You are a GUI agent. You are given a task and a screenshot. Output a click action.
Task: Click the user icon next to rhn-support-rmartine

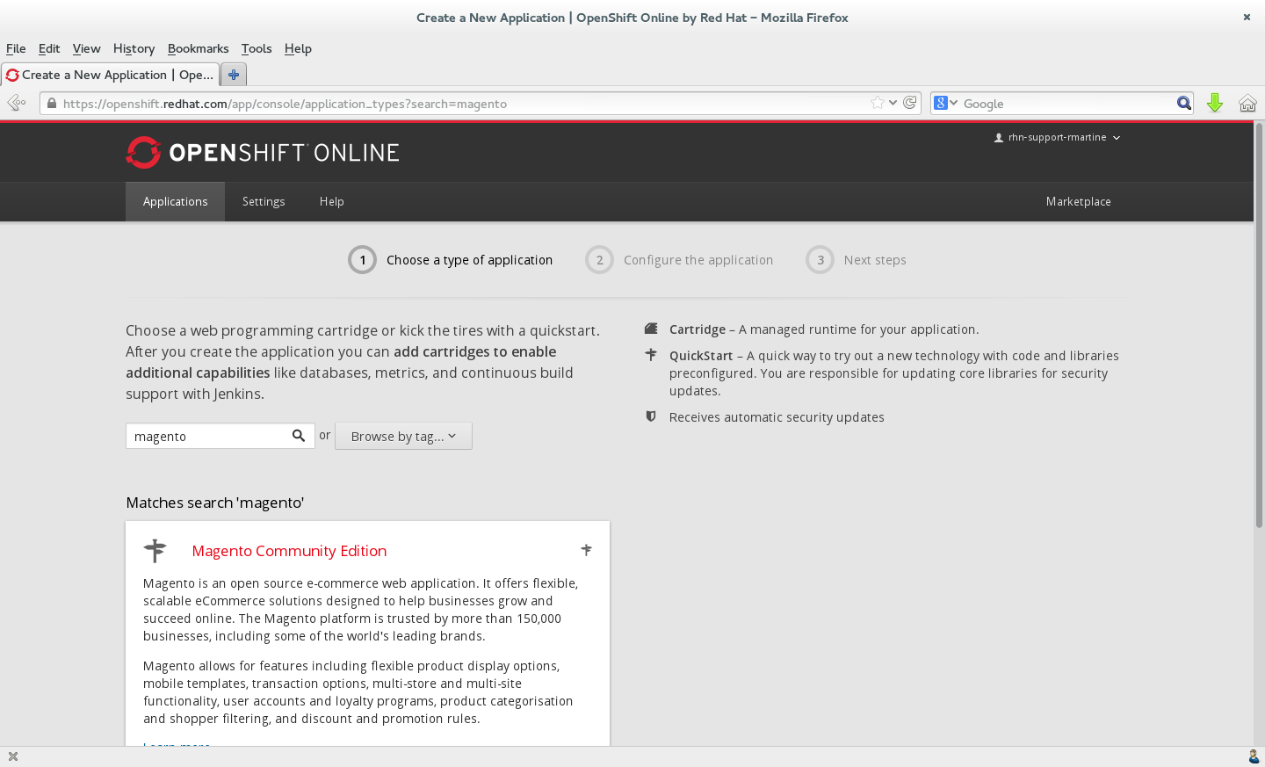[x=999, y=138]
